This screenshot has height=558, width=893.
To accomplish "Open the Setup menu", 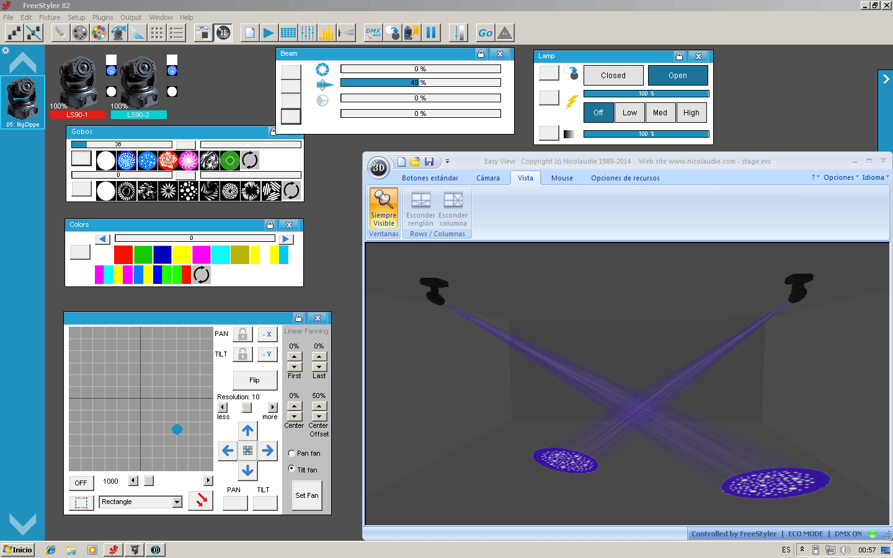I will (76, 17).
